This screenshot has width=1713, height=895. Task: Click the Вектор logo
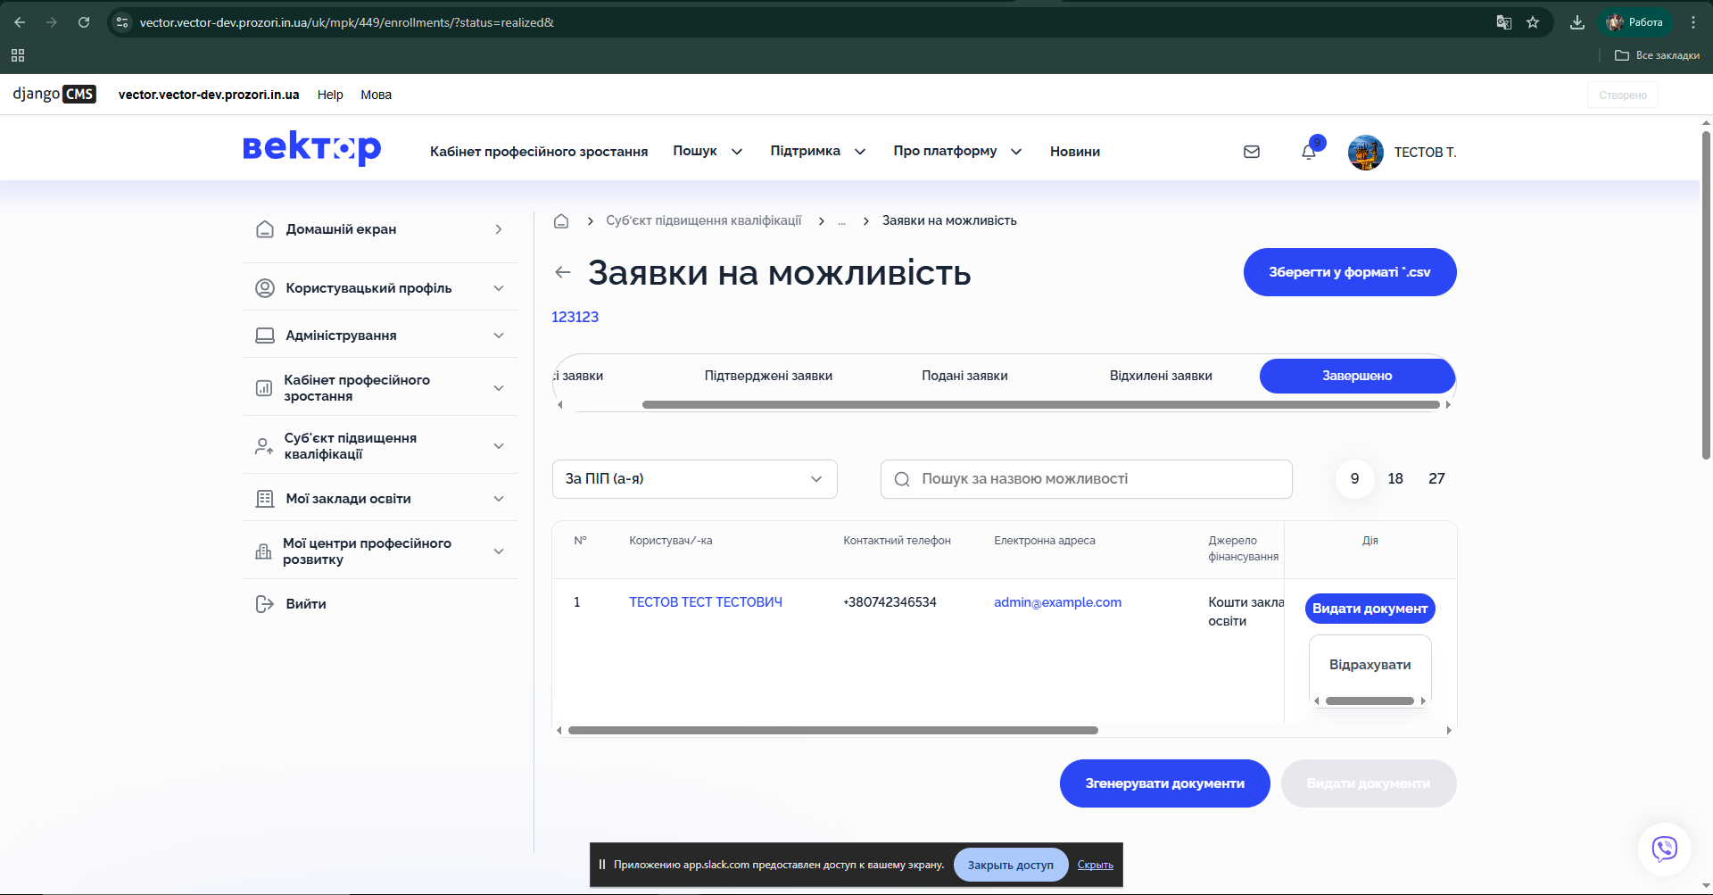pyautogui.click(x=312, y=148)
